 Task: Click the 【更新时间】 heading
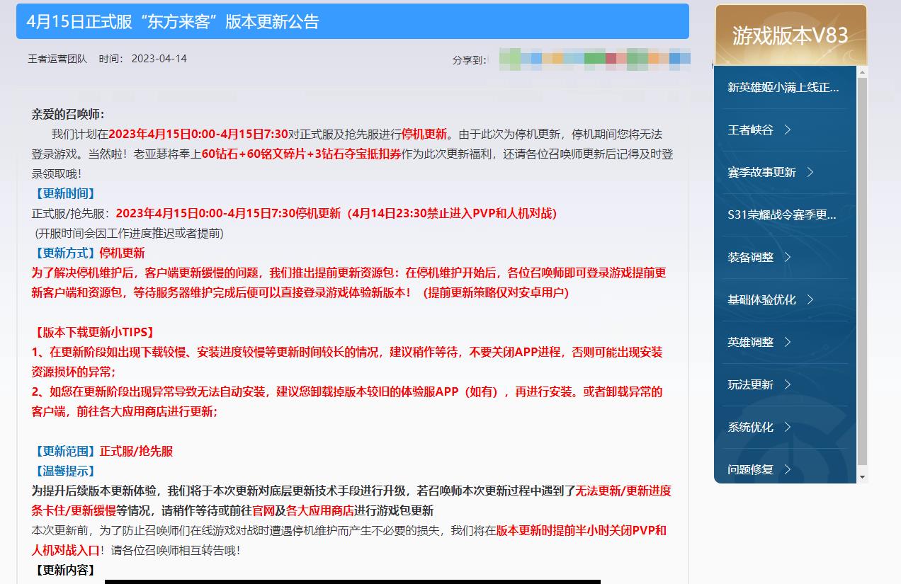tap(64, 193)
